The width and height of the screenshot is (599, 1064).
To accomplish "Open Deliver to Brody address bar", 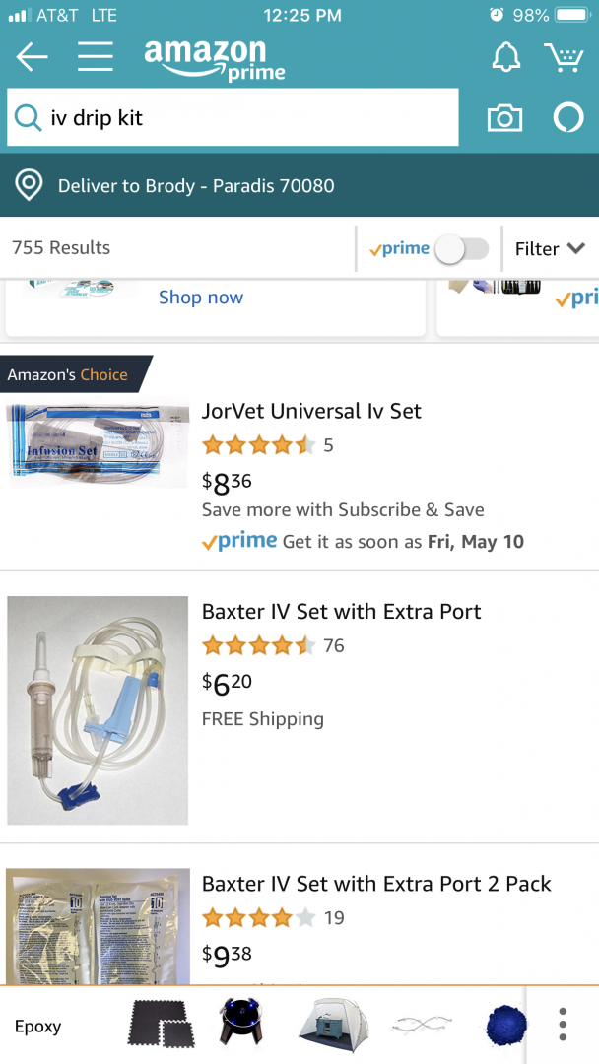I will tap(196, 185).
